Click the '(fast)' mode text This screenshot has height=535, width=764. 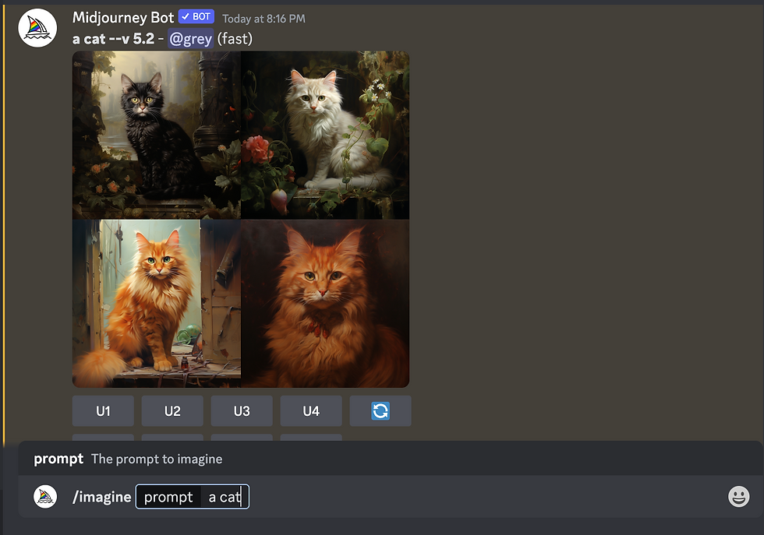coord(235,38)
